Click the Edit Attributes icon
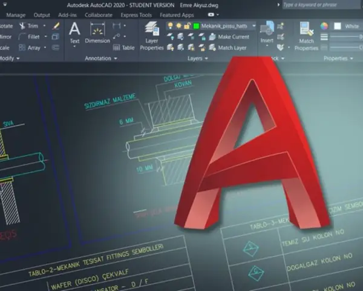The width and height of the screenshot is (363, 291). [281, 47]
